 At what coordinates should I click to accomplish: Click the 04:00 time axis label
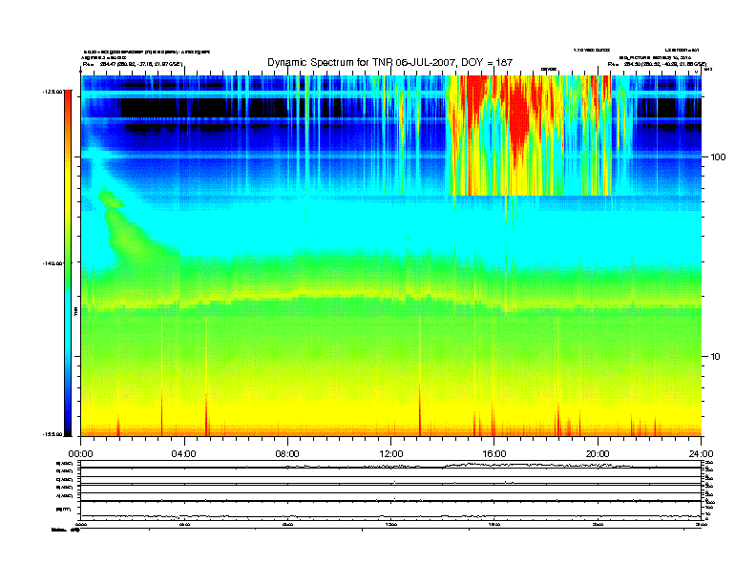coord(183,454)
